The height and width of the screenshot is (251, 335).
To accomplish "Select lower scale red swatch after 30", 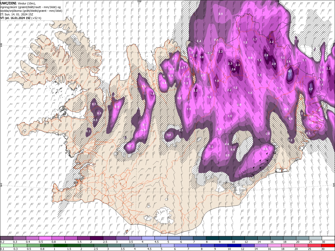I will click(328, 245).
